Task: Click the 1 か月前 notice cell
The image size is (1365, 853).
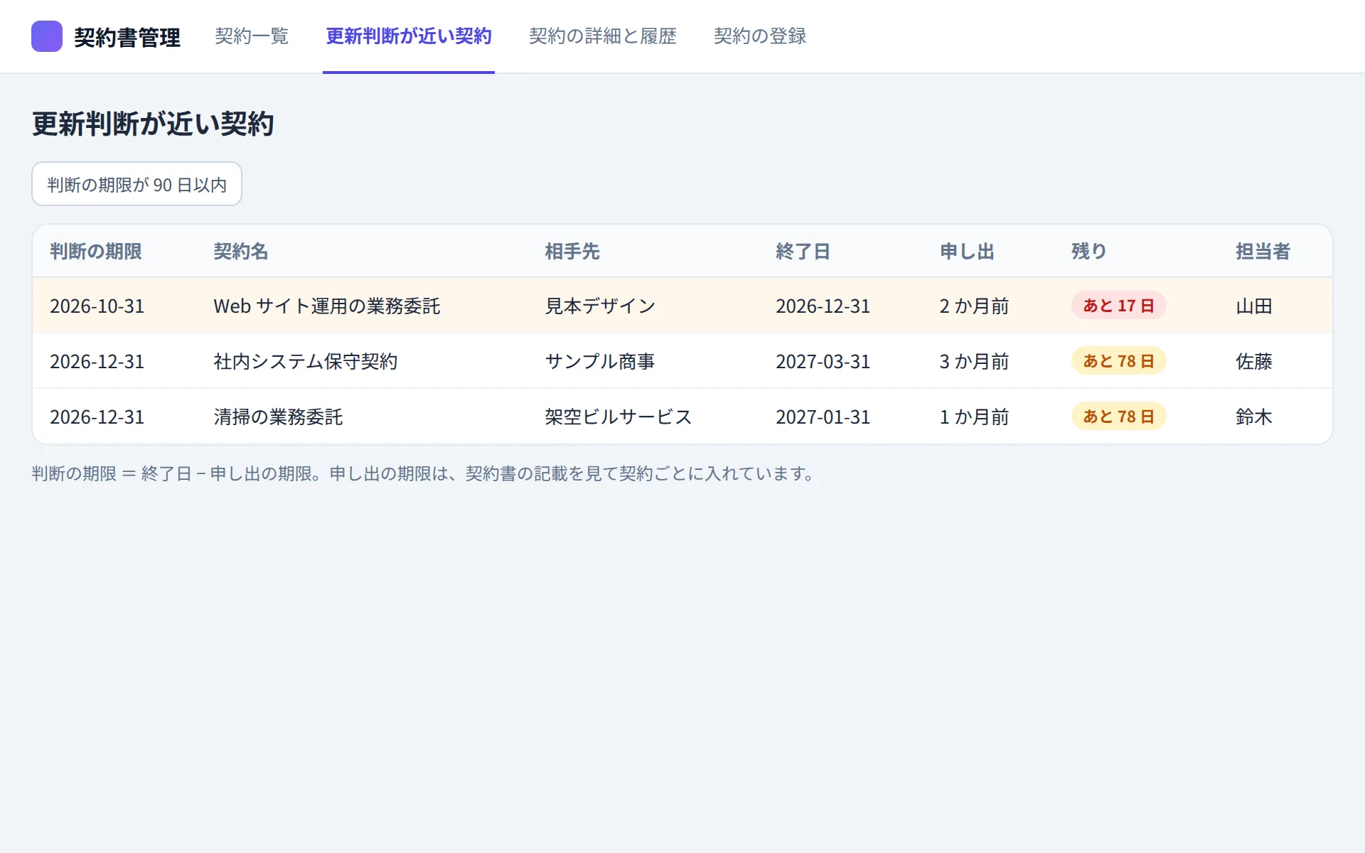Action: (974, 417)
